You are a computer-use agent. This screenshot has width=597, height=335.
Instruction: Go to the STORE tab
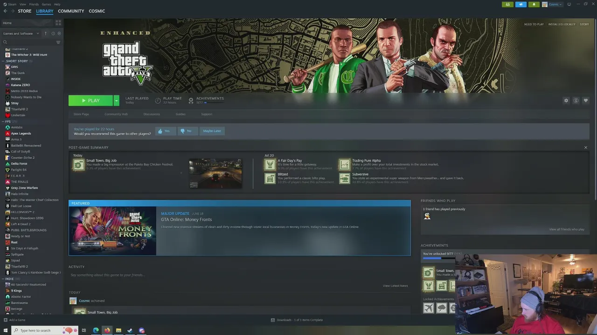[25, 11]
